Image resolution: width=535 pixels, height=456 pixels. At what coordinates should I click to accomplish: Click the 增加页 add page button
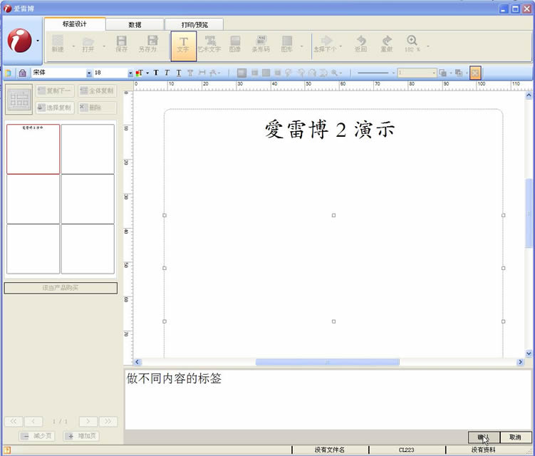[81, 436]
